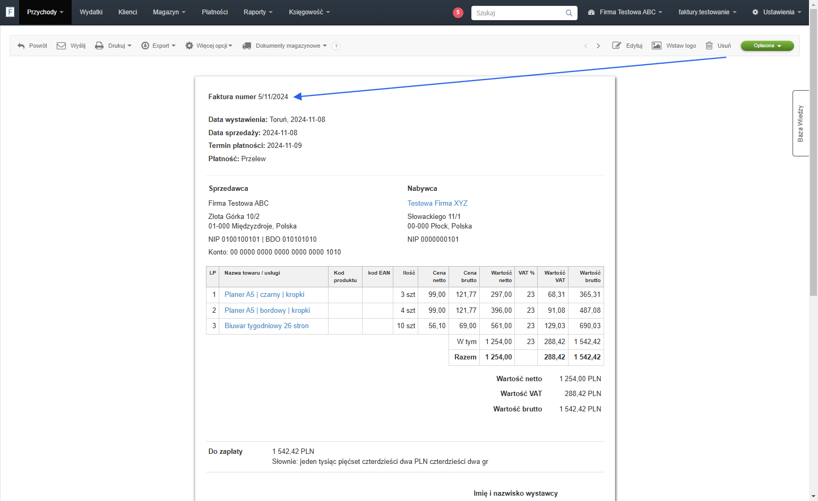Viewport: 818px width, 501px height.
Task: Open the Biuwar tygodniowy 26 stron product
Action: click(266, 326)
